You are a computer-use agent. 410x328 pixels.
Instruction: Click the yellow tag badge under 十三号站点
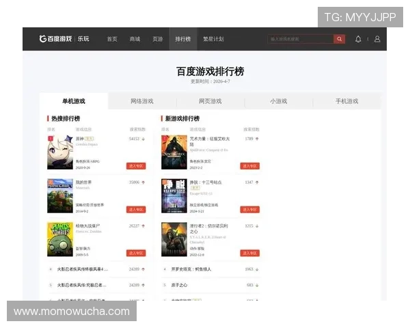pos(195,188)
